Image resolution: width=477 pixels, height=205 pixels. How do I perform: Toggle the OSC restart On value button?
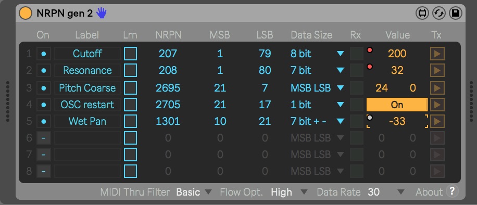click(x=397, y=105)
